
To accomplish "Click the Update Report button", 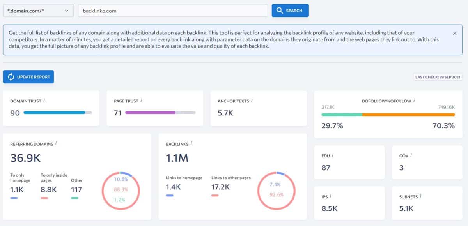I will click(x=28, y=77).
